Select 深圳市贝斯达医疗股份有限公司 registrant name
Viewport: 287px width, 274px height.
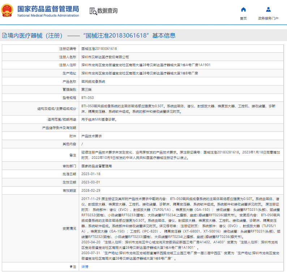point(105,57)
